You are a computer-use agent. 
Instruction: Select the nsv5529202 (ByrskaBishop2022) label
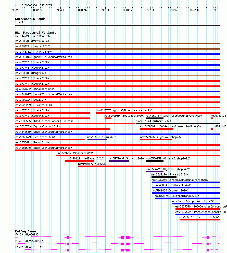coord(162,137)
